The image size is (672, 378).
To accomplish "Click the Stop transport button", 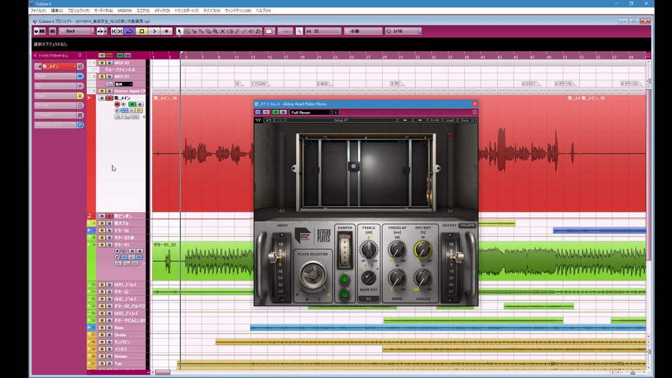I will click(x=142, y=31).
